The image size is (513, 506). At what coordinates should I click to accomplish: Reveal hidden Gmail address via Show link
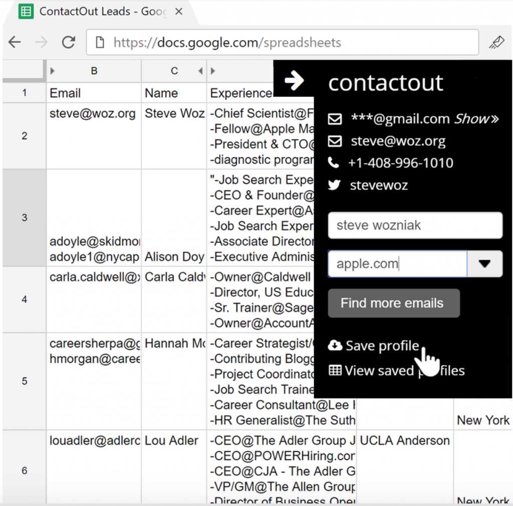pyautogui.click(x=476, y=118)
